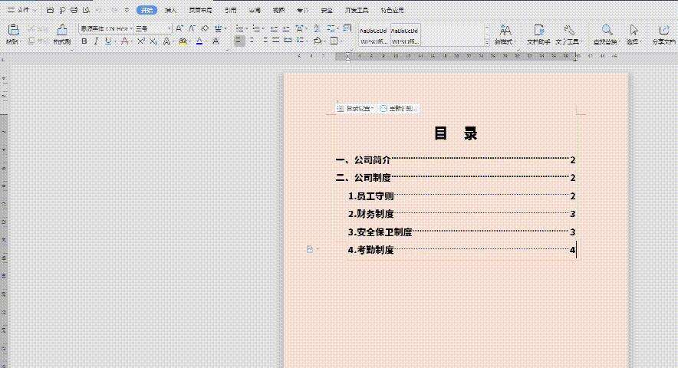The height and width of the screenshot is (368, 678).
Task: Increase font size with the A+ icon
Action: [179, 28]
